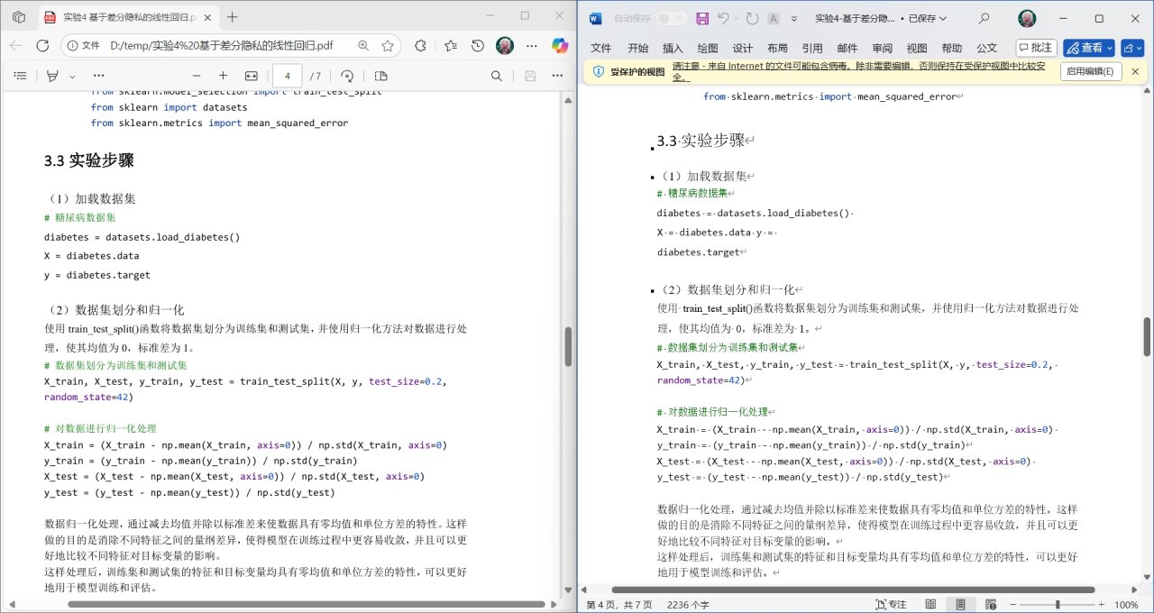Image resolution: width=1154 pixels, height=613 pixels.
Task: Click Word page count status 第4页
Action: [x=618, y=605]
